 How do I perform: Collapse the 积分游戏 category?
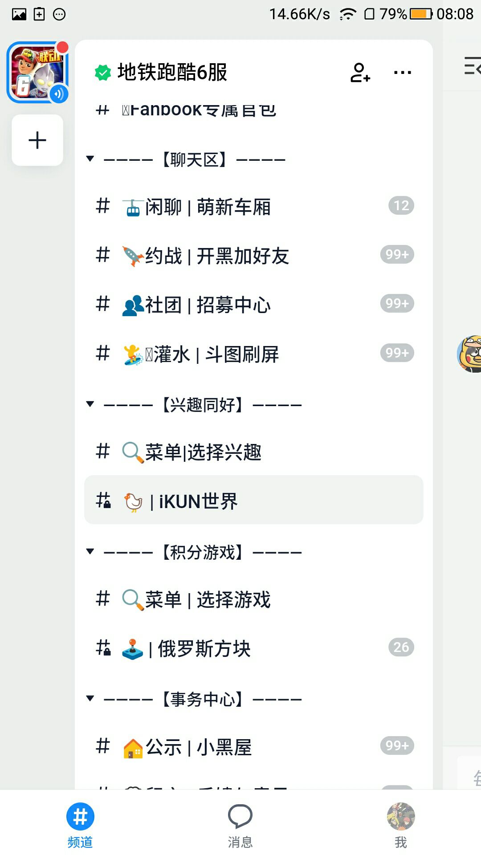click(90, 552)
